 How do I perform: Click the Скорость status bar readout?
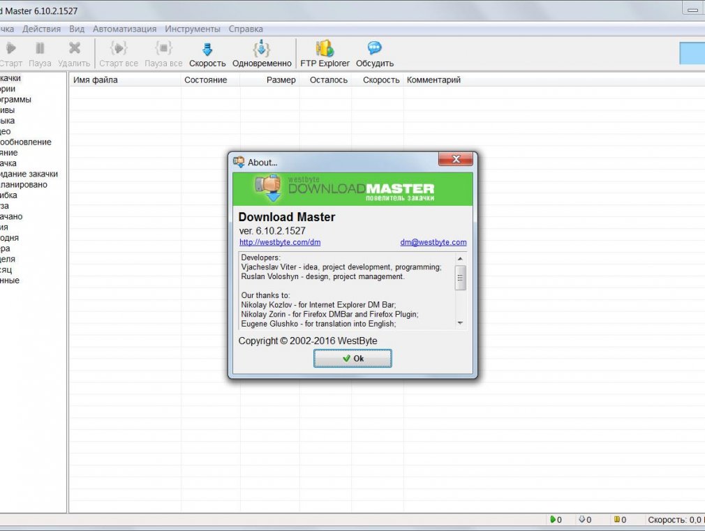pyautogui.click(x=676, y=520)
